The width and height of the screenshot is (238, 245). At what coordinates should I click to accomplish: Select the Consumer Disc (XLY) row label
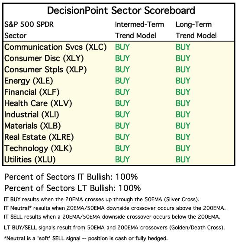[x=44, y=58]
